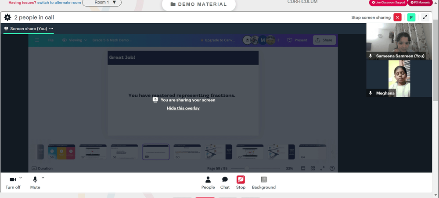Click the Share button in Canva
This screenshot has height=198, width=439.
pos(324,40)
